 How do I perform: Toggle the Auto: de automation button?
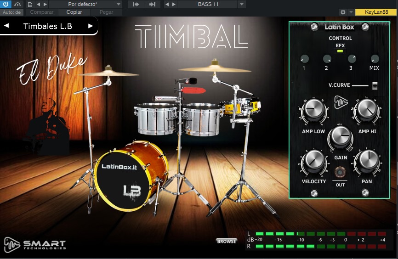click(x=11, y=12)
